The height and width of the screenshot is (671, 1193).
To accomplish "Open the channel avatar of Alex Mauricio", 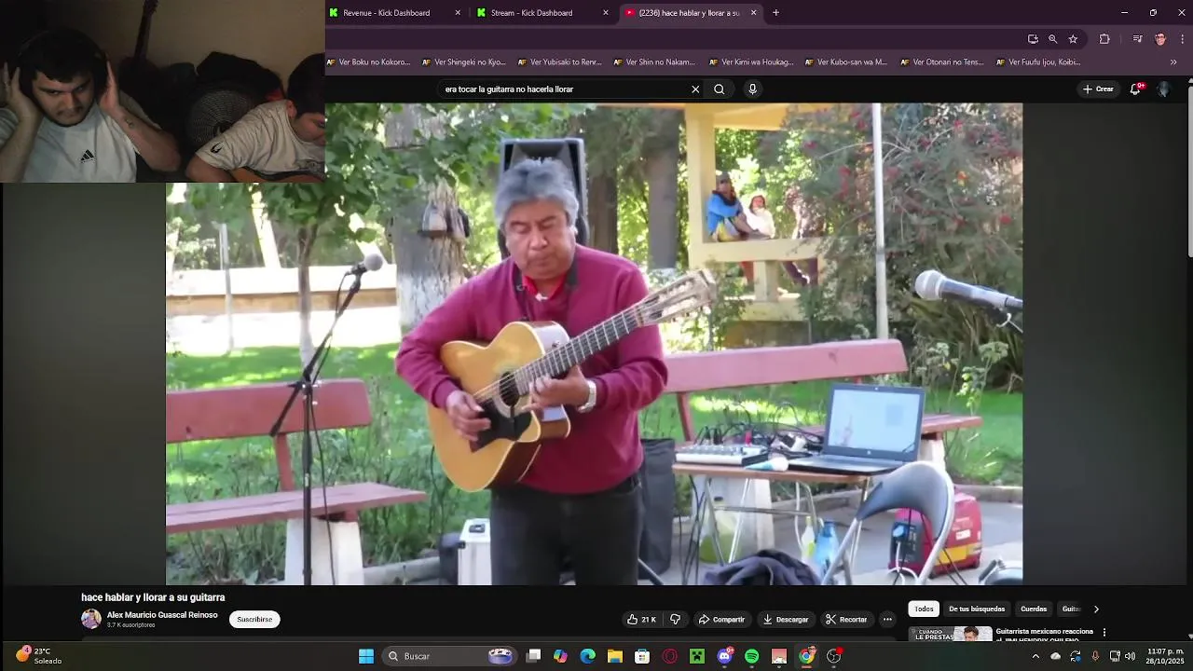I will click(x=91, y=619).
